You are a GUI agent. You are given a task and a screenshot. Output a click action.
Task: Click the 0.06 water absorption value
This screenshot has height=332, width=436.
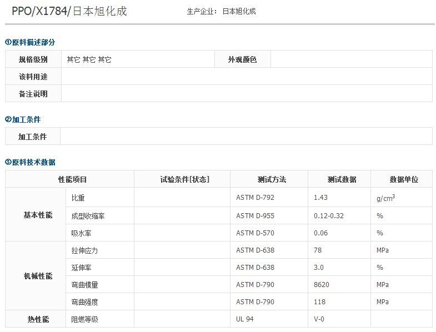click(320, 233)
